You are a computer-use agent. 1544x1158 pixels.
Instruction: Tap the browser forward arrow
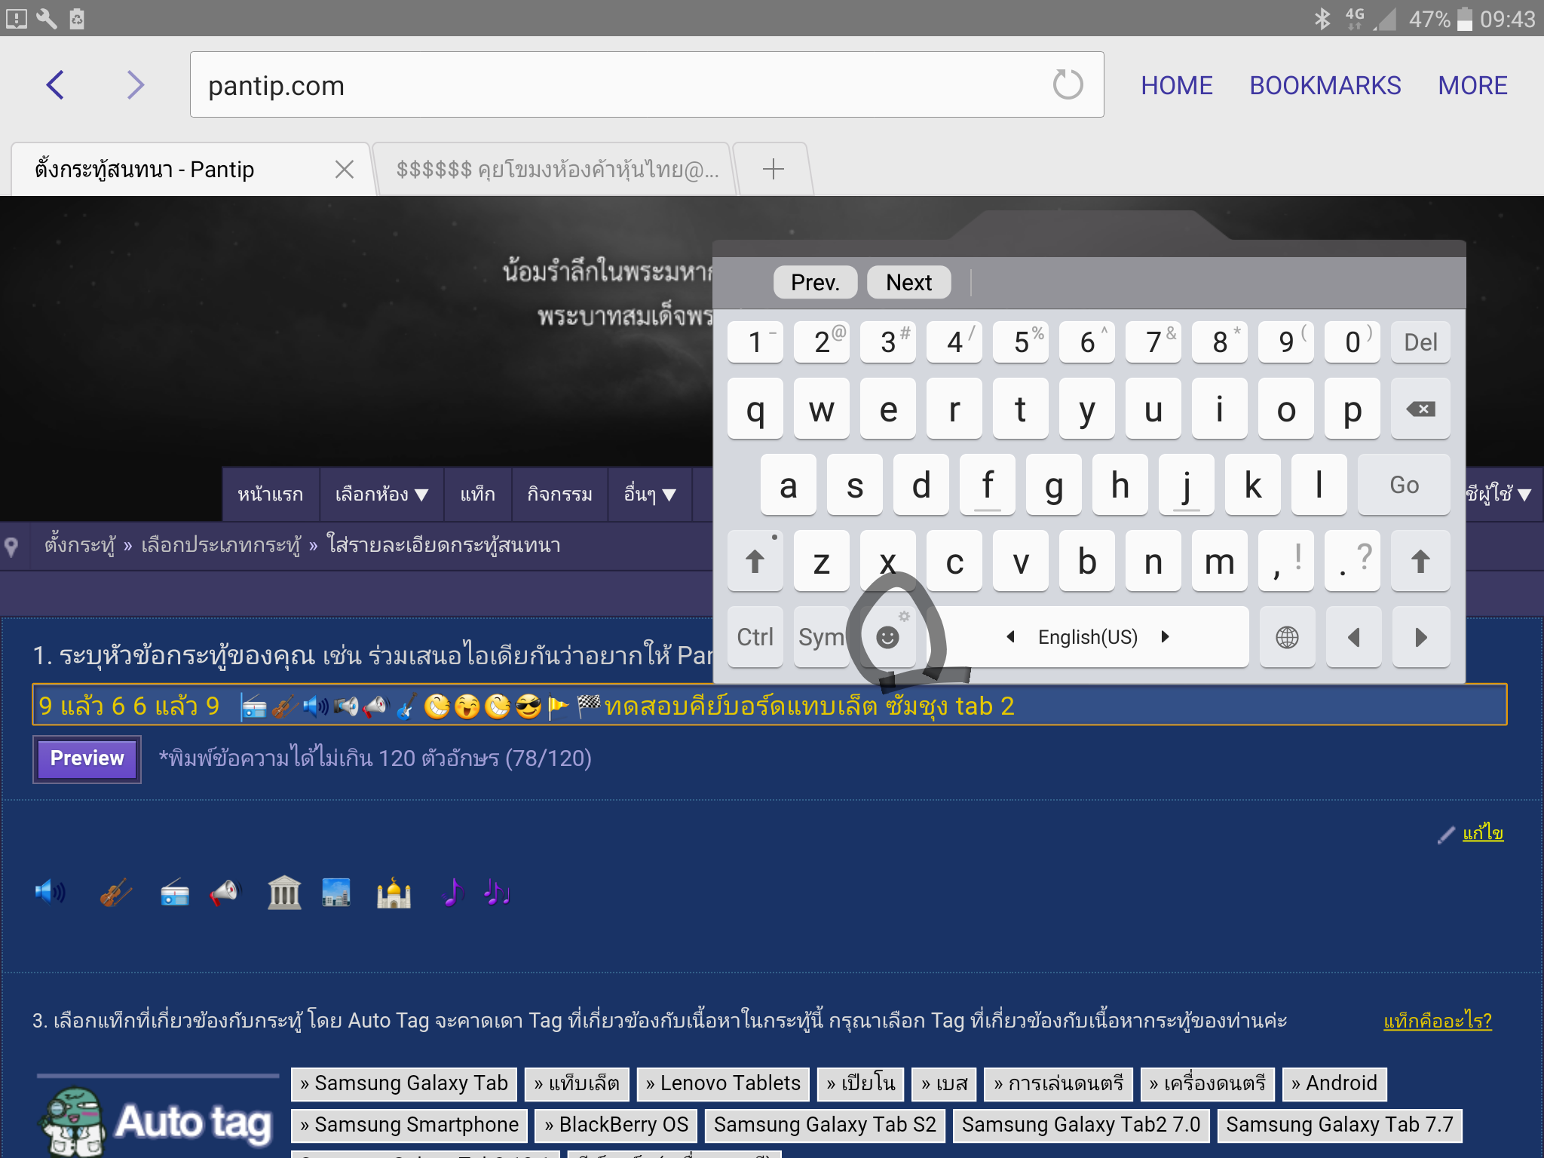click(135, 84)
